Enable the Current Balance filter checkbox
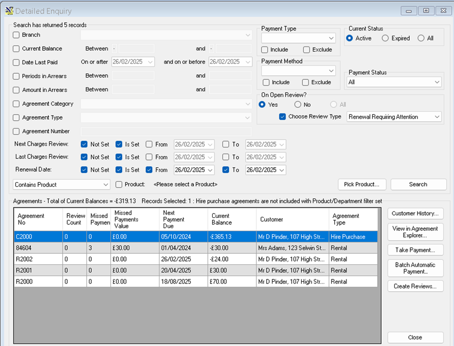This screenshot has height=346, width=454. (x=16, y=49)
